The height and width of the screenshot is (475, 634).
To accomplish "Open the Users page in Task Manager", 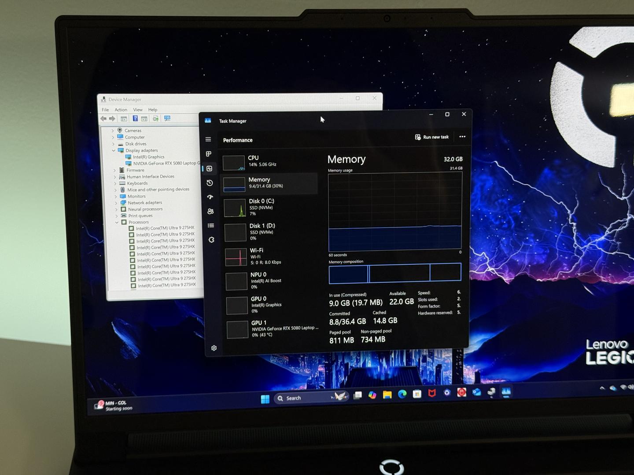I will (x=210, y=211).
